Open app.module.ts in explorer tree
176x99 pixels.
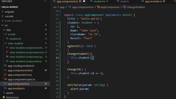[16, 88]
